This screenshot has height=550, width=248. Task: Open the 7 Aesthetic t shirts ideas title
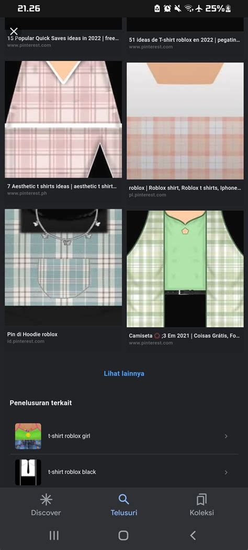[62, 186]
